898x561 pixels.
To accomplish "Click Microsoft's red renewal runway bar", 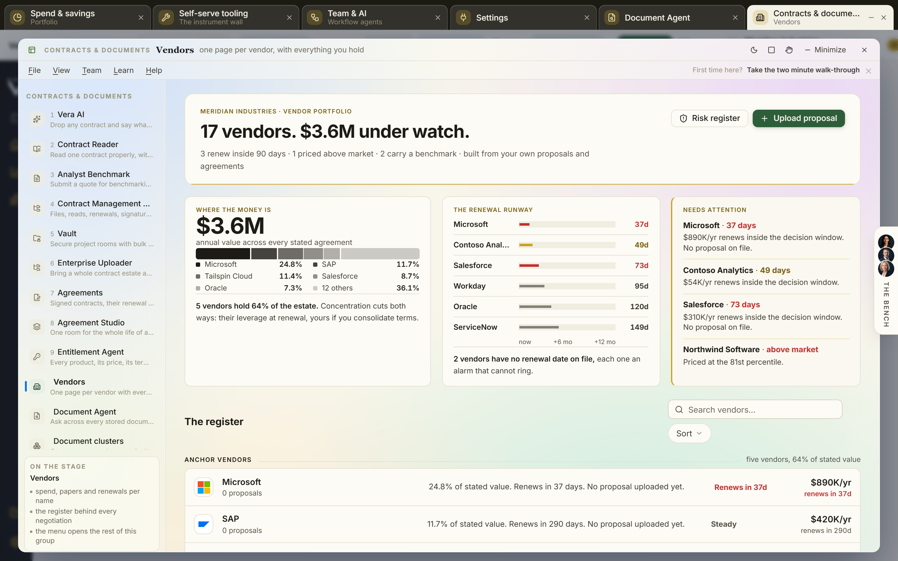I will pyautogui.click(x=524, y=224).
